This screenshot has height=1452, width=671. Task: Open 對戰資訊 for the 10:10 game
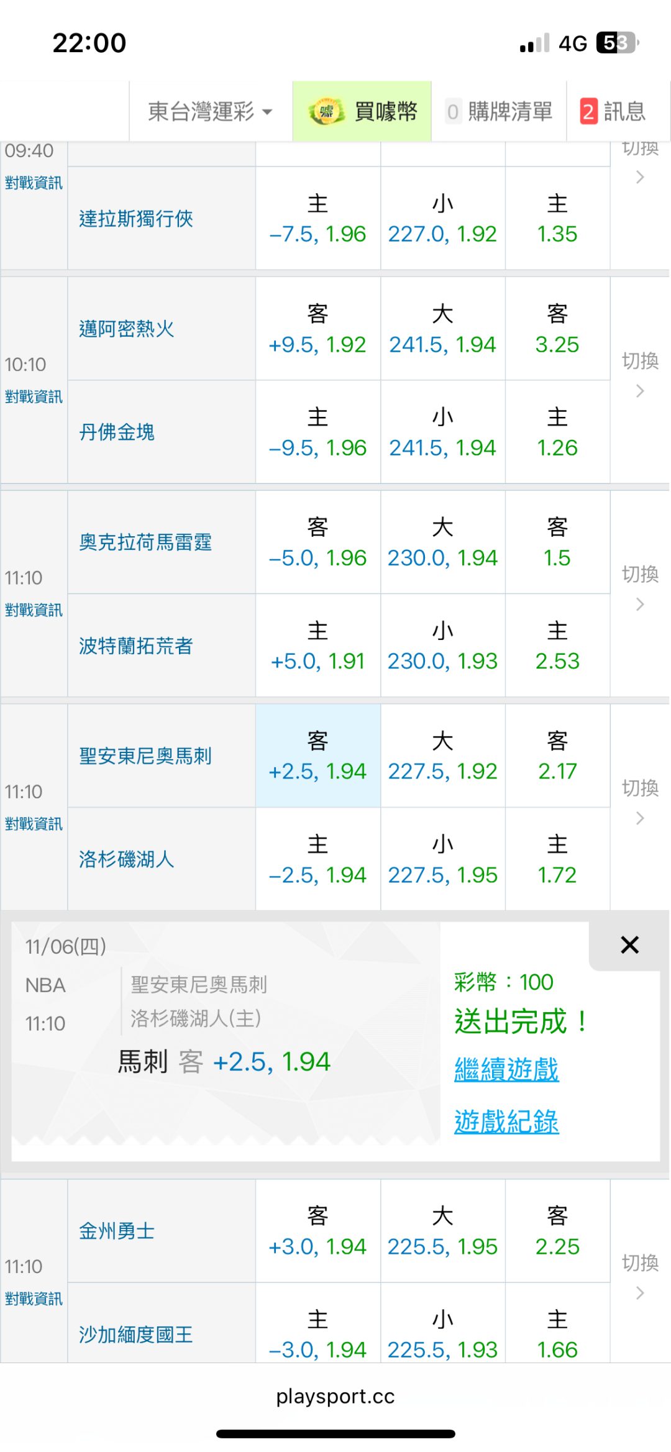tap(34, 397)
